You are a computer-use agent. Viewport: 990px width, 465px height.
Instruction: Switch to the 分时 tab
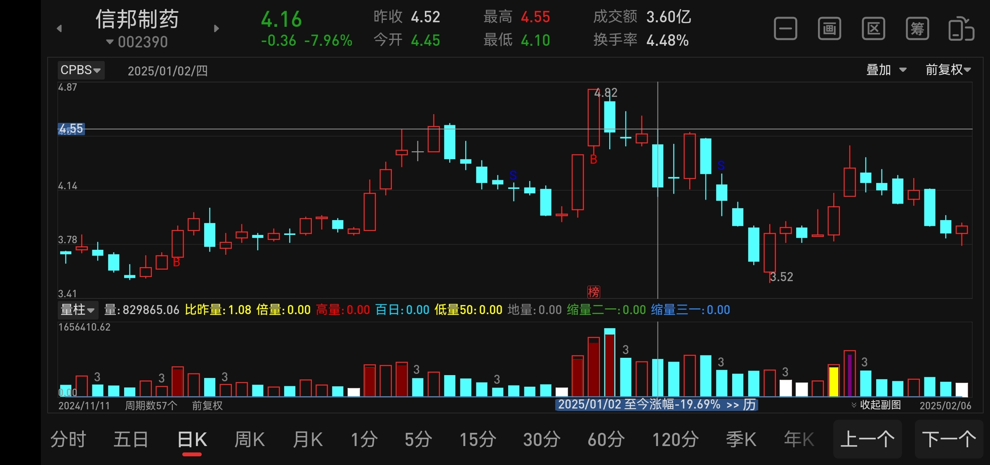pyautogui.click(x=68, y=439)
